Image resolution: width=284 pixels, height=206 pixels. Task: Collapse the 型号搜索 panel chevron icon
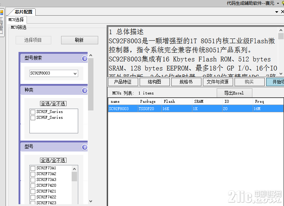click(85, 58)
